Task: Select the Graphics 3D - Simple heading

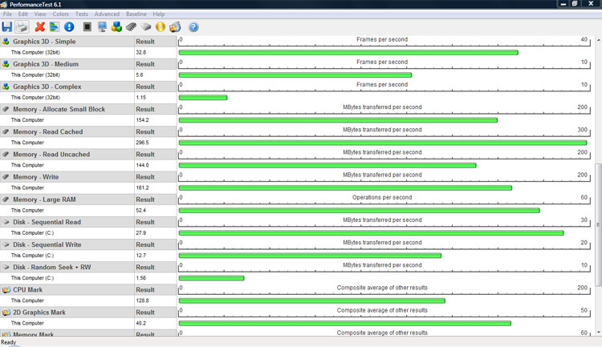Action: point(44,42)
